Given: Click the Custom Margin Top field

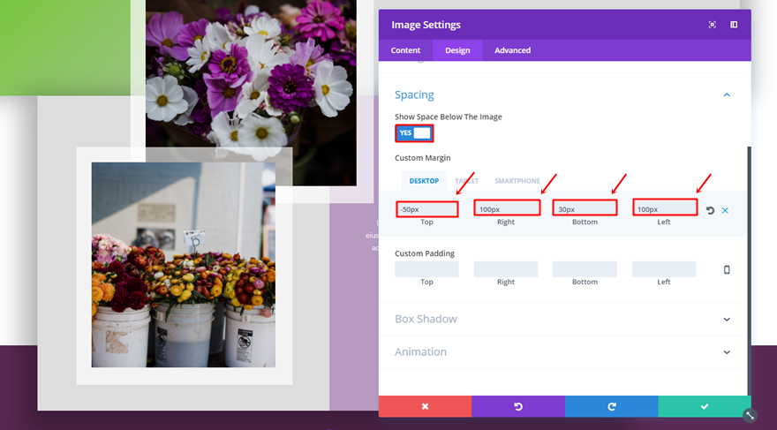Looking at the screenshot, I should click(x=427, y=209).
